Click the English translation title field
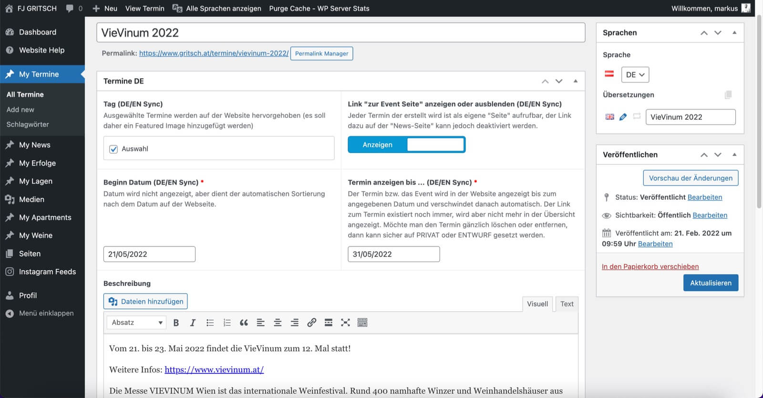Screen dimensions: 763x398 (x=691, y=117)
